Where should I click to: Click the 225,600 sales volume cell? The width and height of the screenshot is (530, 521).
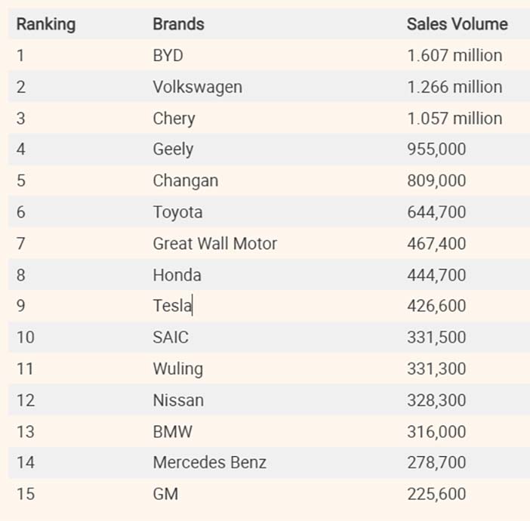click(436, 494)
